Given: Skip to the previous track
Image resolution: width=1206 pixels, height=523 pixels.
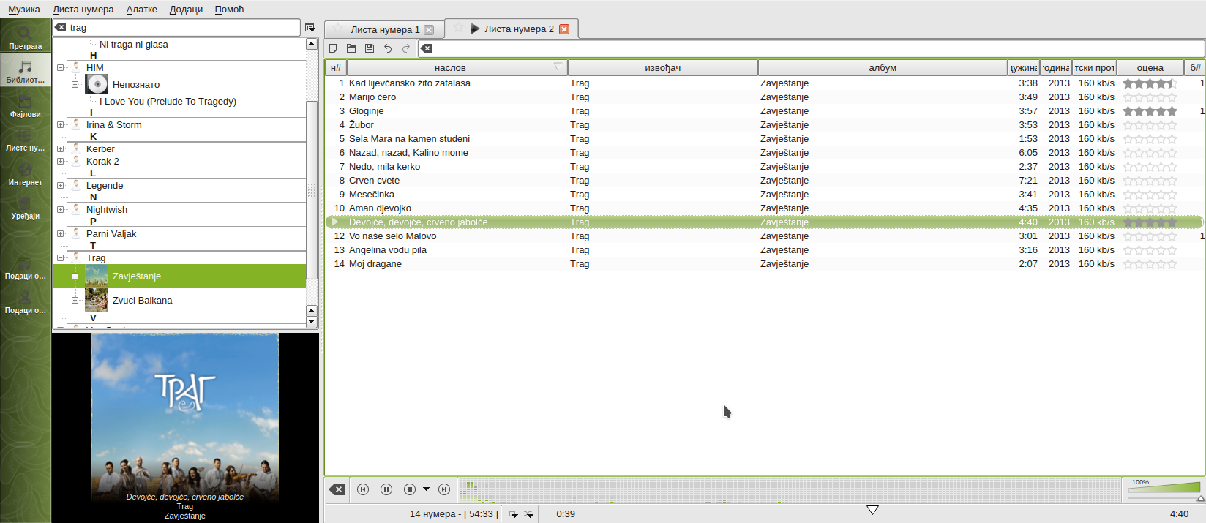Looking at the screenshot, I should coord(363,489).
